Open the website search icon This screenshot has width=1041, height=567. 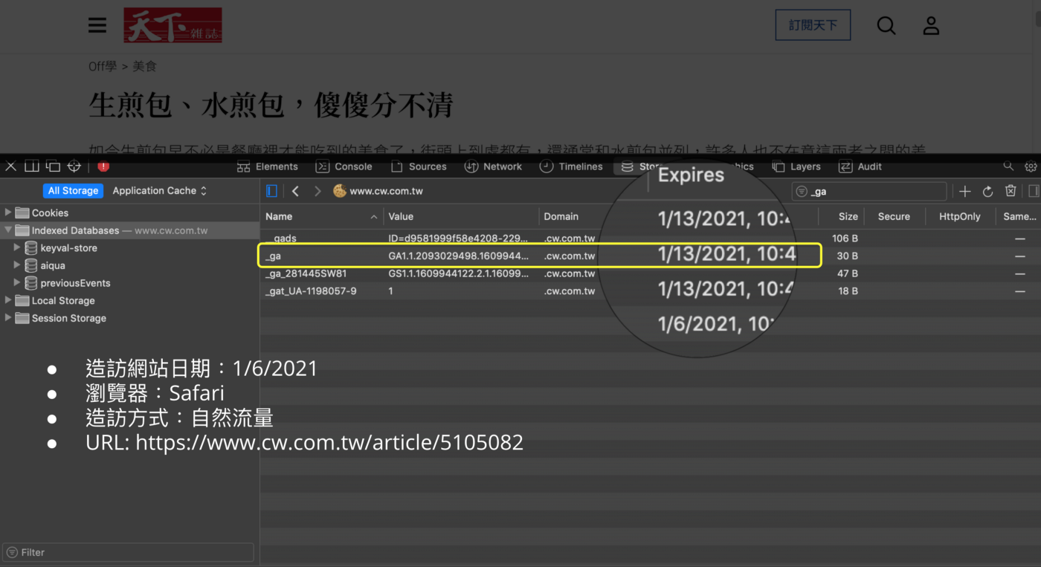[x=886, y=25]
